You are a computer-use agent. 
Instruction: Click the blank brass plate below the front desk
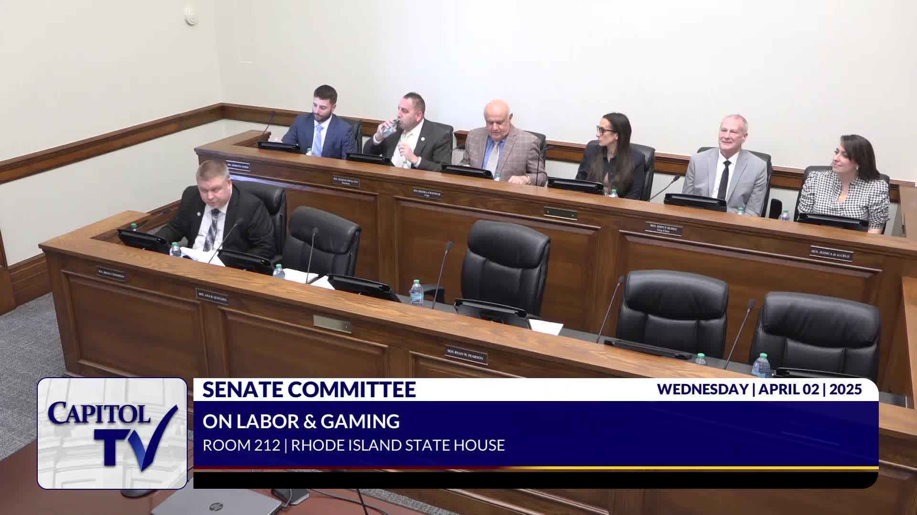coord(332,324)
